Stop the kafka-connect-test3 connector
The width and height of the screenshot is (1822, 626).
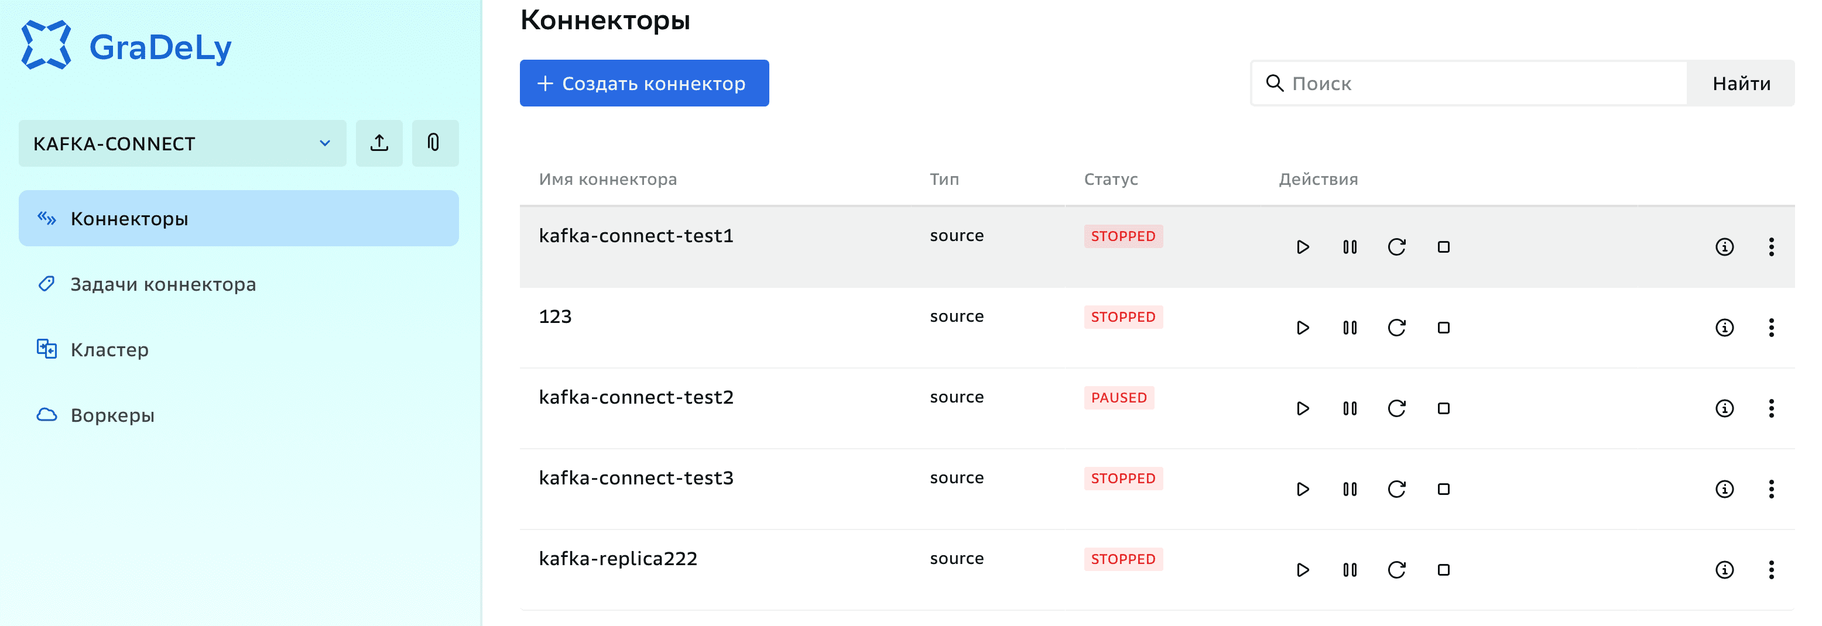(1444, 489)
